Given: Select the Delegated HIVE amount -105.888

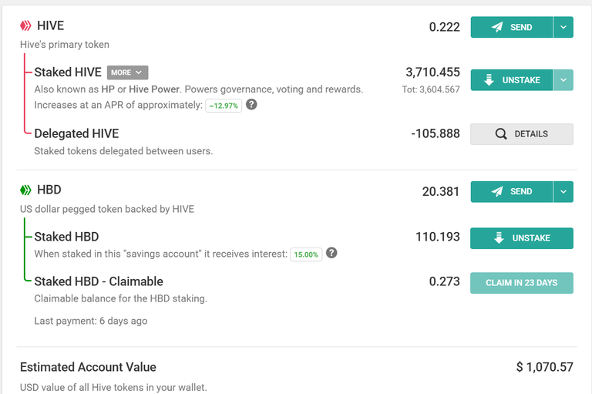Looking at the screenshot, I should (x=436, y=133).
